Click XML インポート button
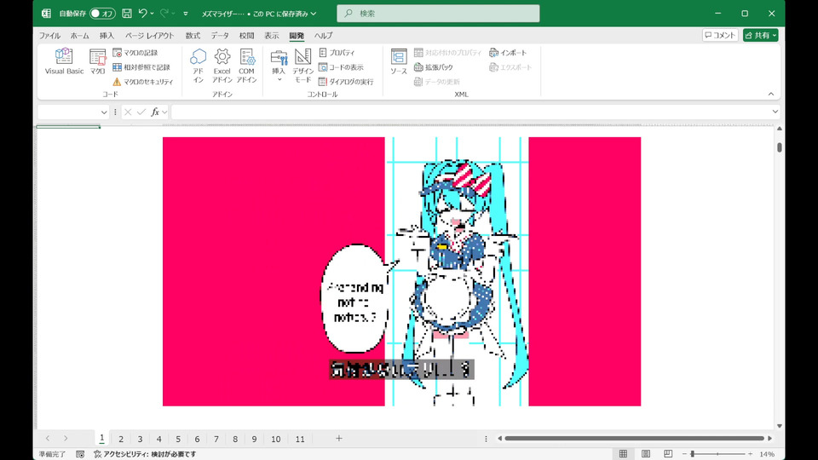 tap(508, 53)
